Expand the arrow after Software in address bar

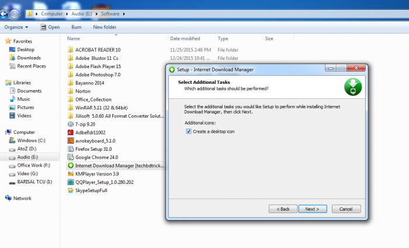pyautogui.click(x=124, y=14)
